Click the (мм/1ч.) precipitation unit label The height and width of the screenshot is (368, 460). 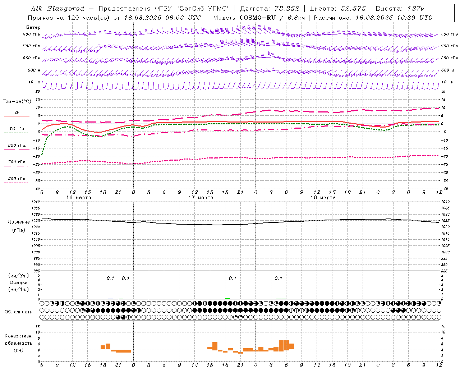coord(18,289)
